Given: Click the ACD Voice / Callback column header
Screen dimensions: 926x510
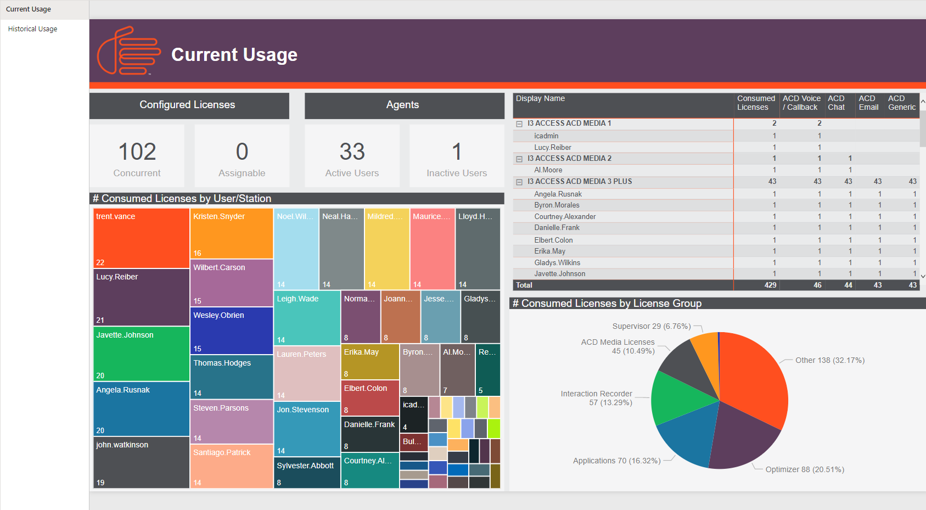Looking at the screenshot, I should pyautogui.click(x=801, y=103).
